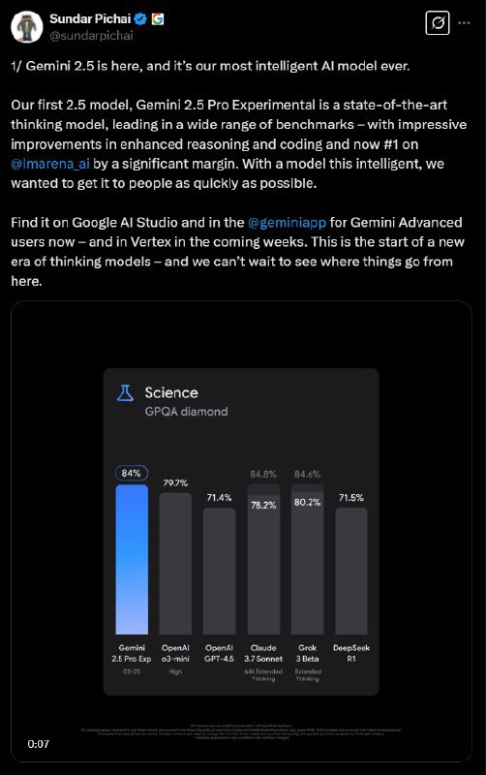Image resolution: width=486 pixels, height=775 pixels.
Task: Click the DeepSeek R1 bar label
Action: pos(351,653)
